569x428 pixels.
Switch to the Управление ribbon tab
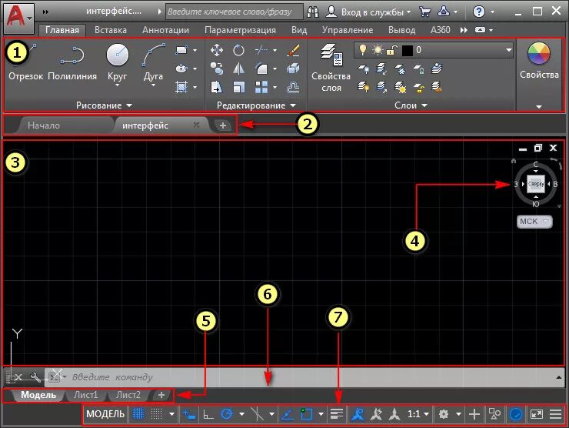348,30
